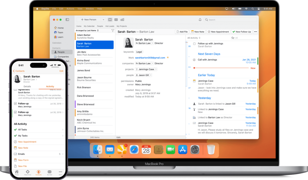Viewport: 308px width, 180px height.
Task: Toggle second Follow-up checkbox on iPhone
Action: point(15,112)
